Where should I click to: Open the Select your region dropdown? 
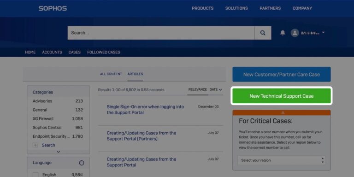(282, 160)
